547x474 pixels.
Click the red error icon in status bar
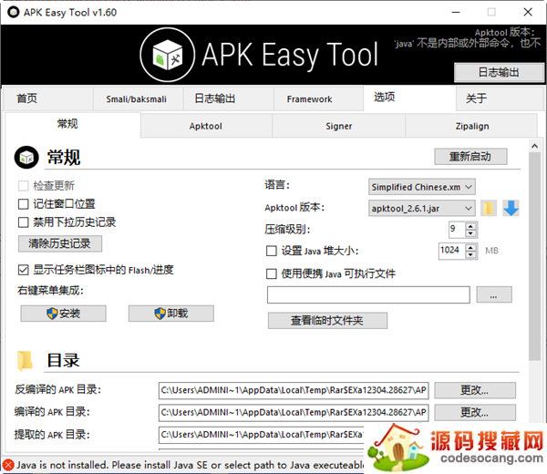8,465
